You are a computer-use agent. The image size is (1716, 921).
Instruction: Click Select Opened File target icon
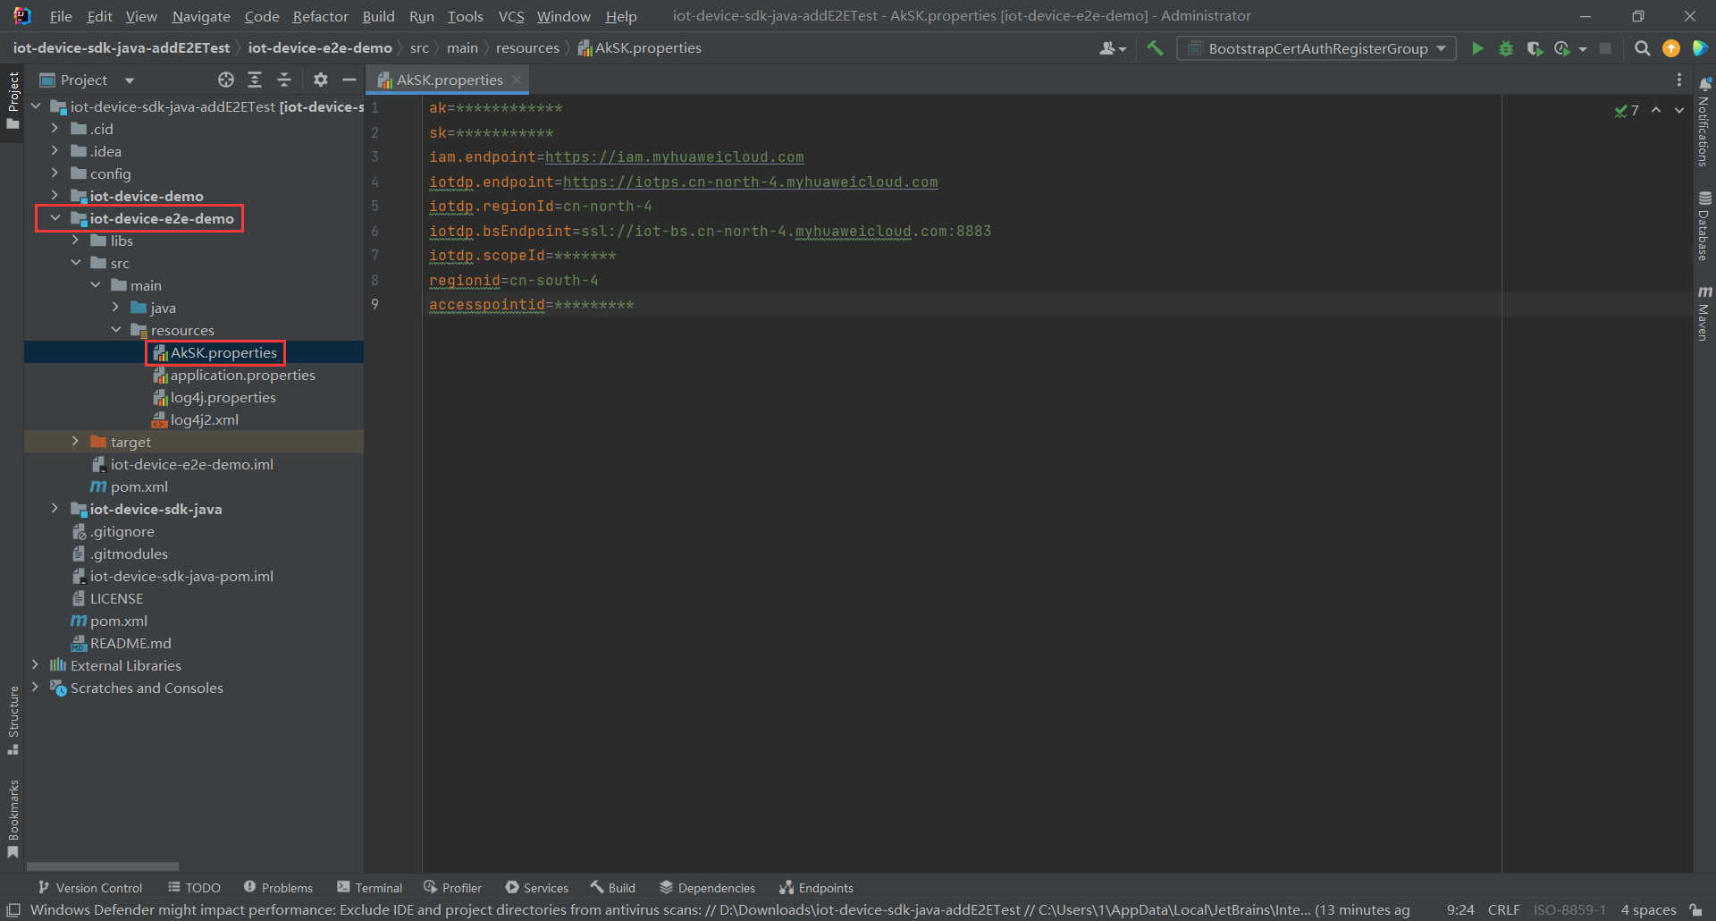tap(226, 80)
